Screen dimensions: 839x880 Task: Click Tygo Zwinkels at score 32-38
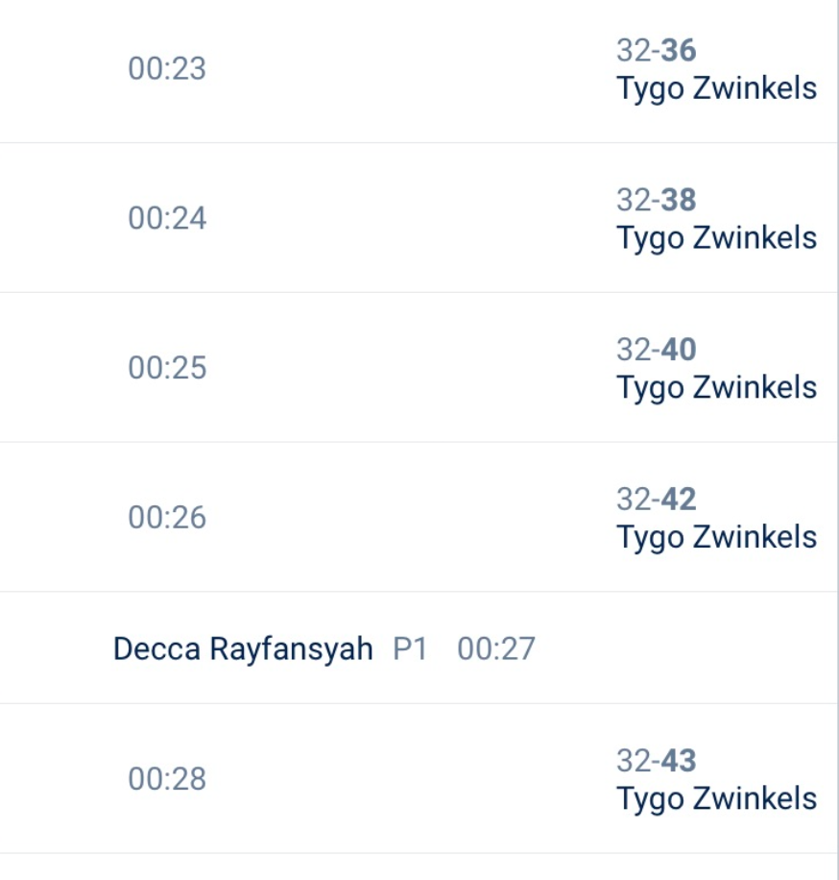coord(716,238)
